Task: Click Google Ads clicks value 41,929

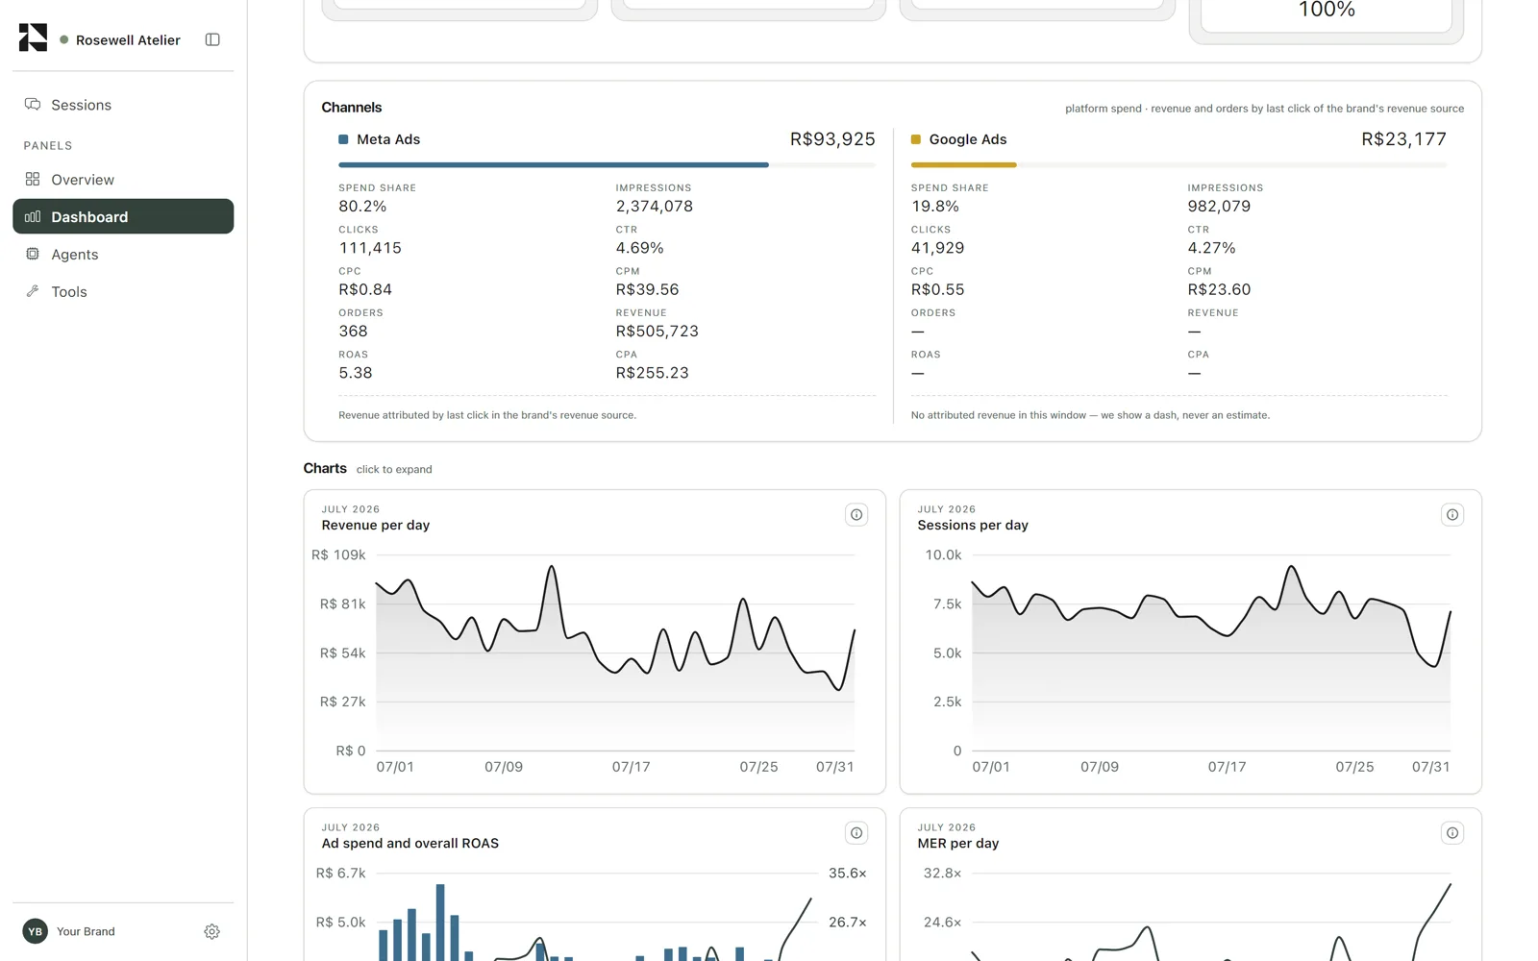Action: (x=938, y=248)
